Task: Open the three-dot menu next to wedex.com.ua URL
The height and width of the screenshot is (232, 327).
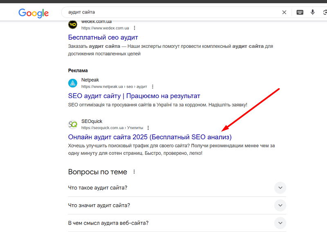Action: coord(134,28)
